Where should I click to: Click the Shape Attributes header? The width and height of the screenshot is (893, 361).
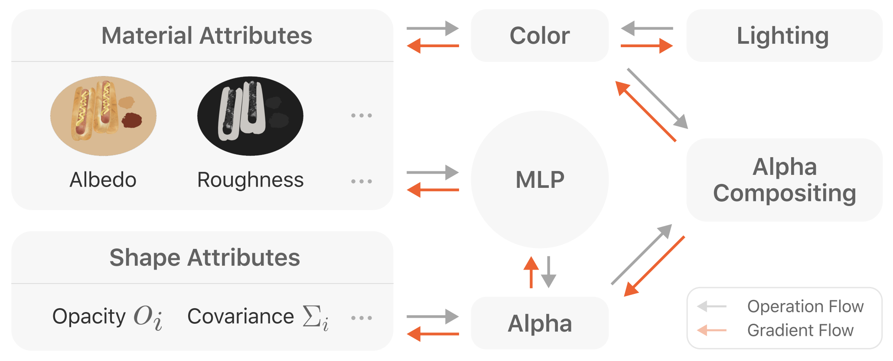pyautogui.click(x=205, y=258)
